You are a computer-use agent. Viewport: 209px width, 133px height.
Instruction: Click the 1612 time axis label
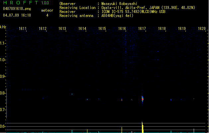pos(43,29)
